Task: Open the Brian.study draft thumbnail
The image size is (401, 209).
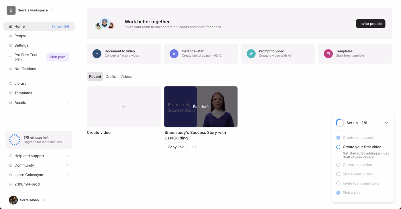Action: click(x=200, y=107)
